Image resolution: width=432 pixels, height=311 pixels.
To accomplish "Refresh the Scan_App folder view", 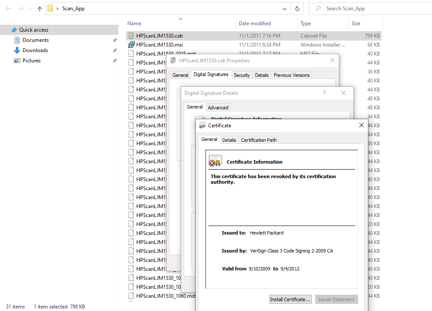I will click(297, 8).
